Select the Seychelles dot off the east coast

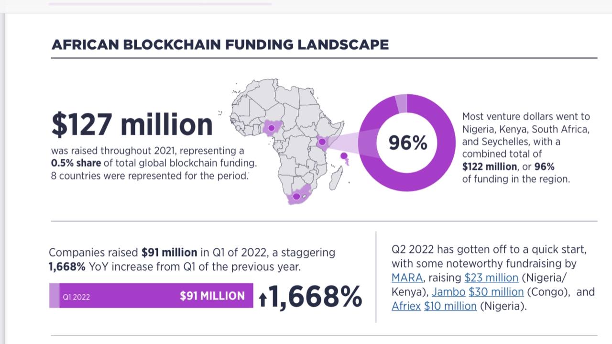[344, 155]
